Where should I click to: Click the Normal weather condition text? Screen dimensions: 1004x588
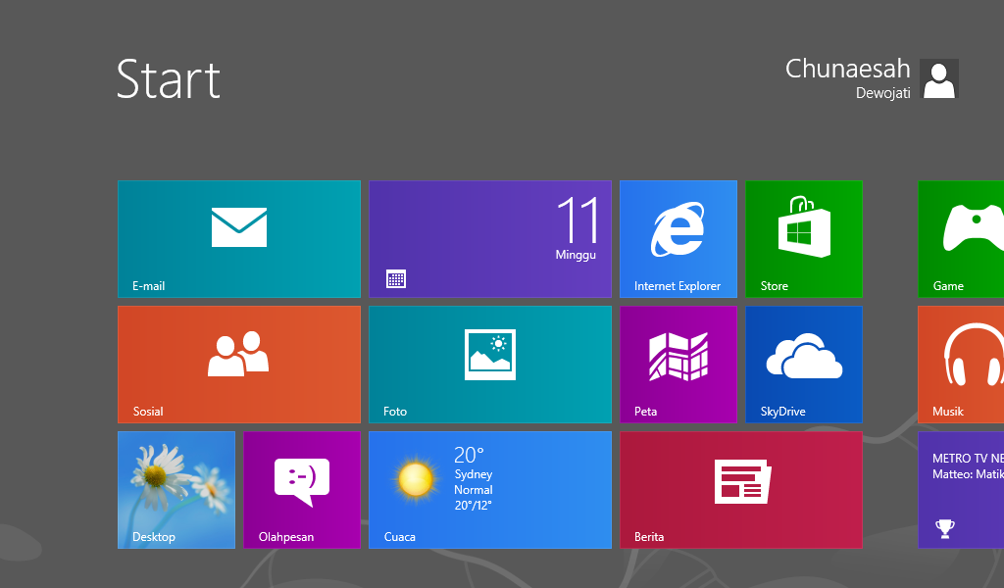tap(474, 489)
